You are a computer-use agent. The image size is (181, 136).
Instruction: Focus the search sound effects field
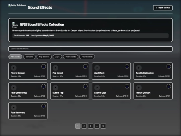pos(90,49)
